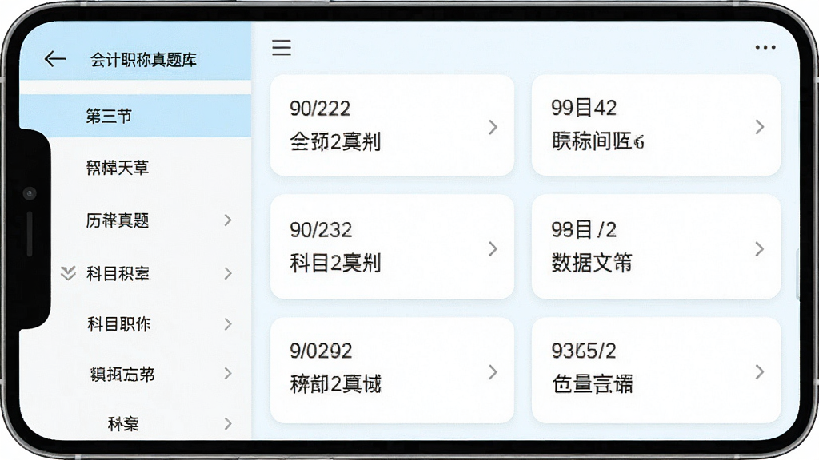
Task: Expand the chevron on 历律真题 row
Action: [x=228, y=220]
